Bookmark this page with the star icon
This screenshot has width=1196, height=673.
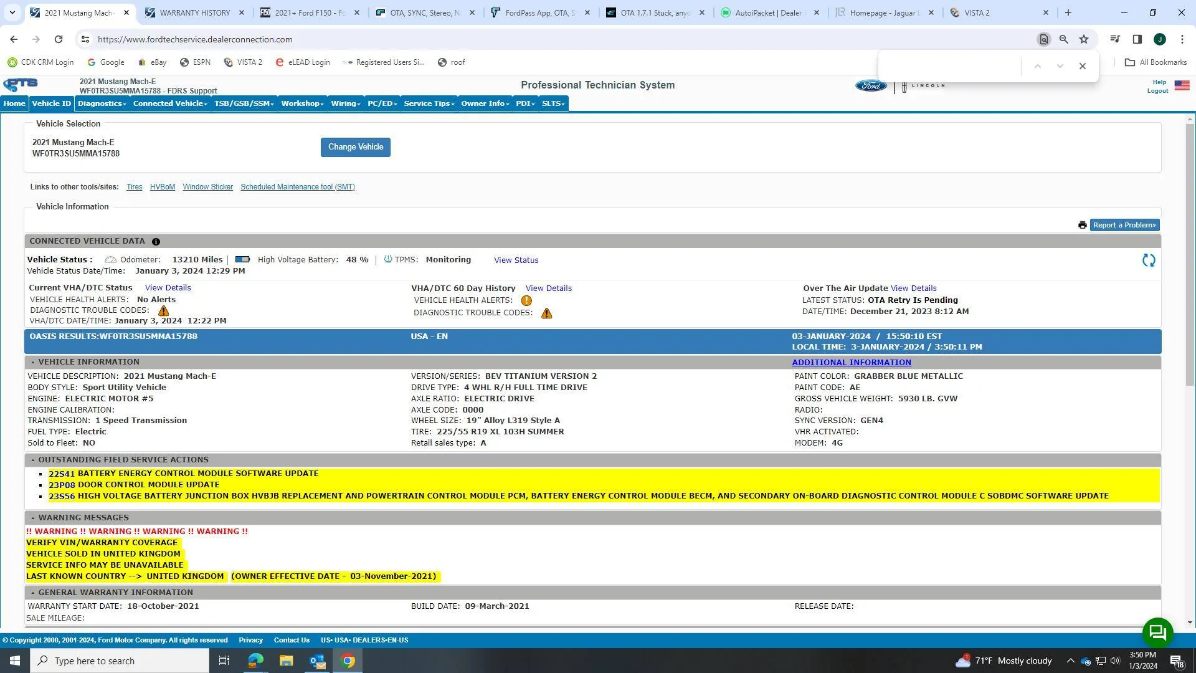(1084, 39)
